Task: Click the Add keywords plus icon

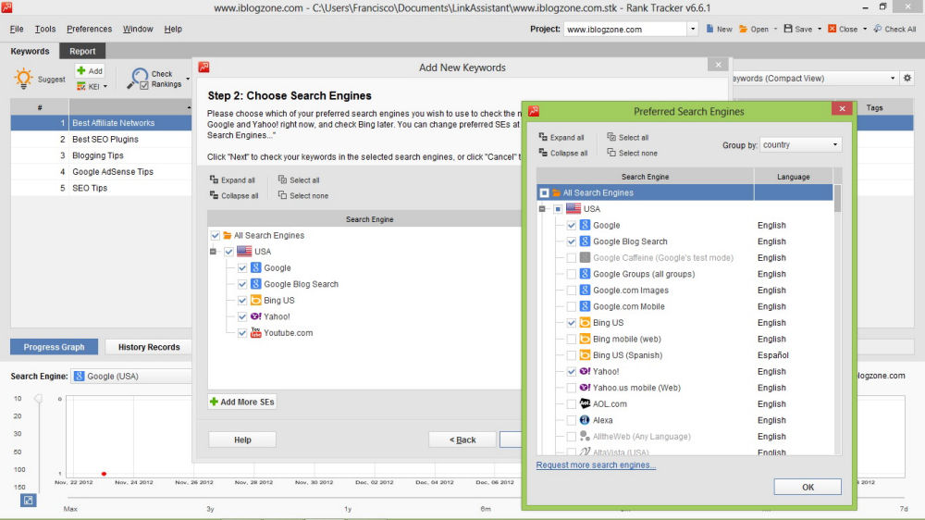Action: click(x=81, y=71)
